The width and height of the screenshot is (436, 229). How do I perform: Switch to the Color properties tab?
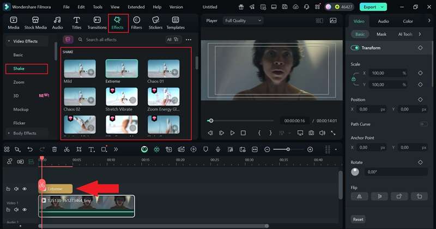point(408,21)
